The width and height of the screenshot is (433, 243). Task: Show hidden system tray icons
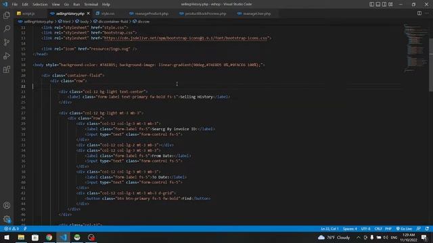[x=358, y=238]
